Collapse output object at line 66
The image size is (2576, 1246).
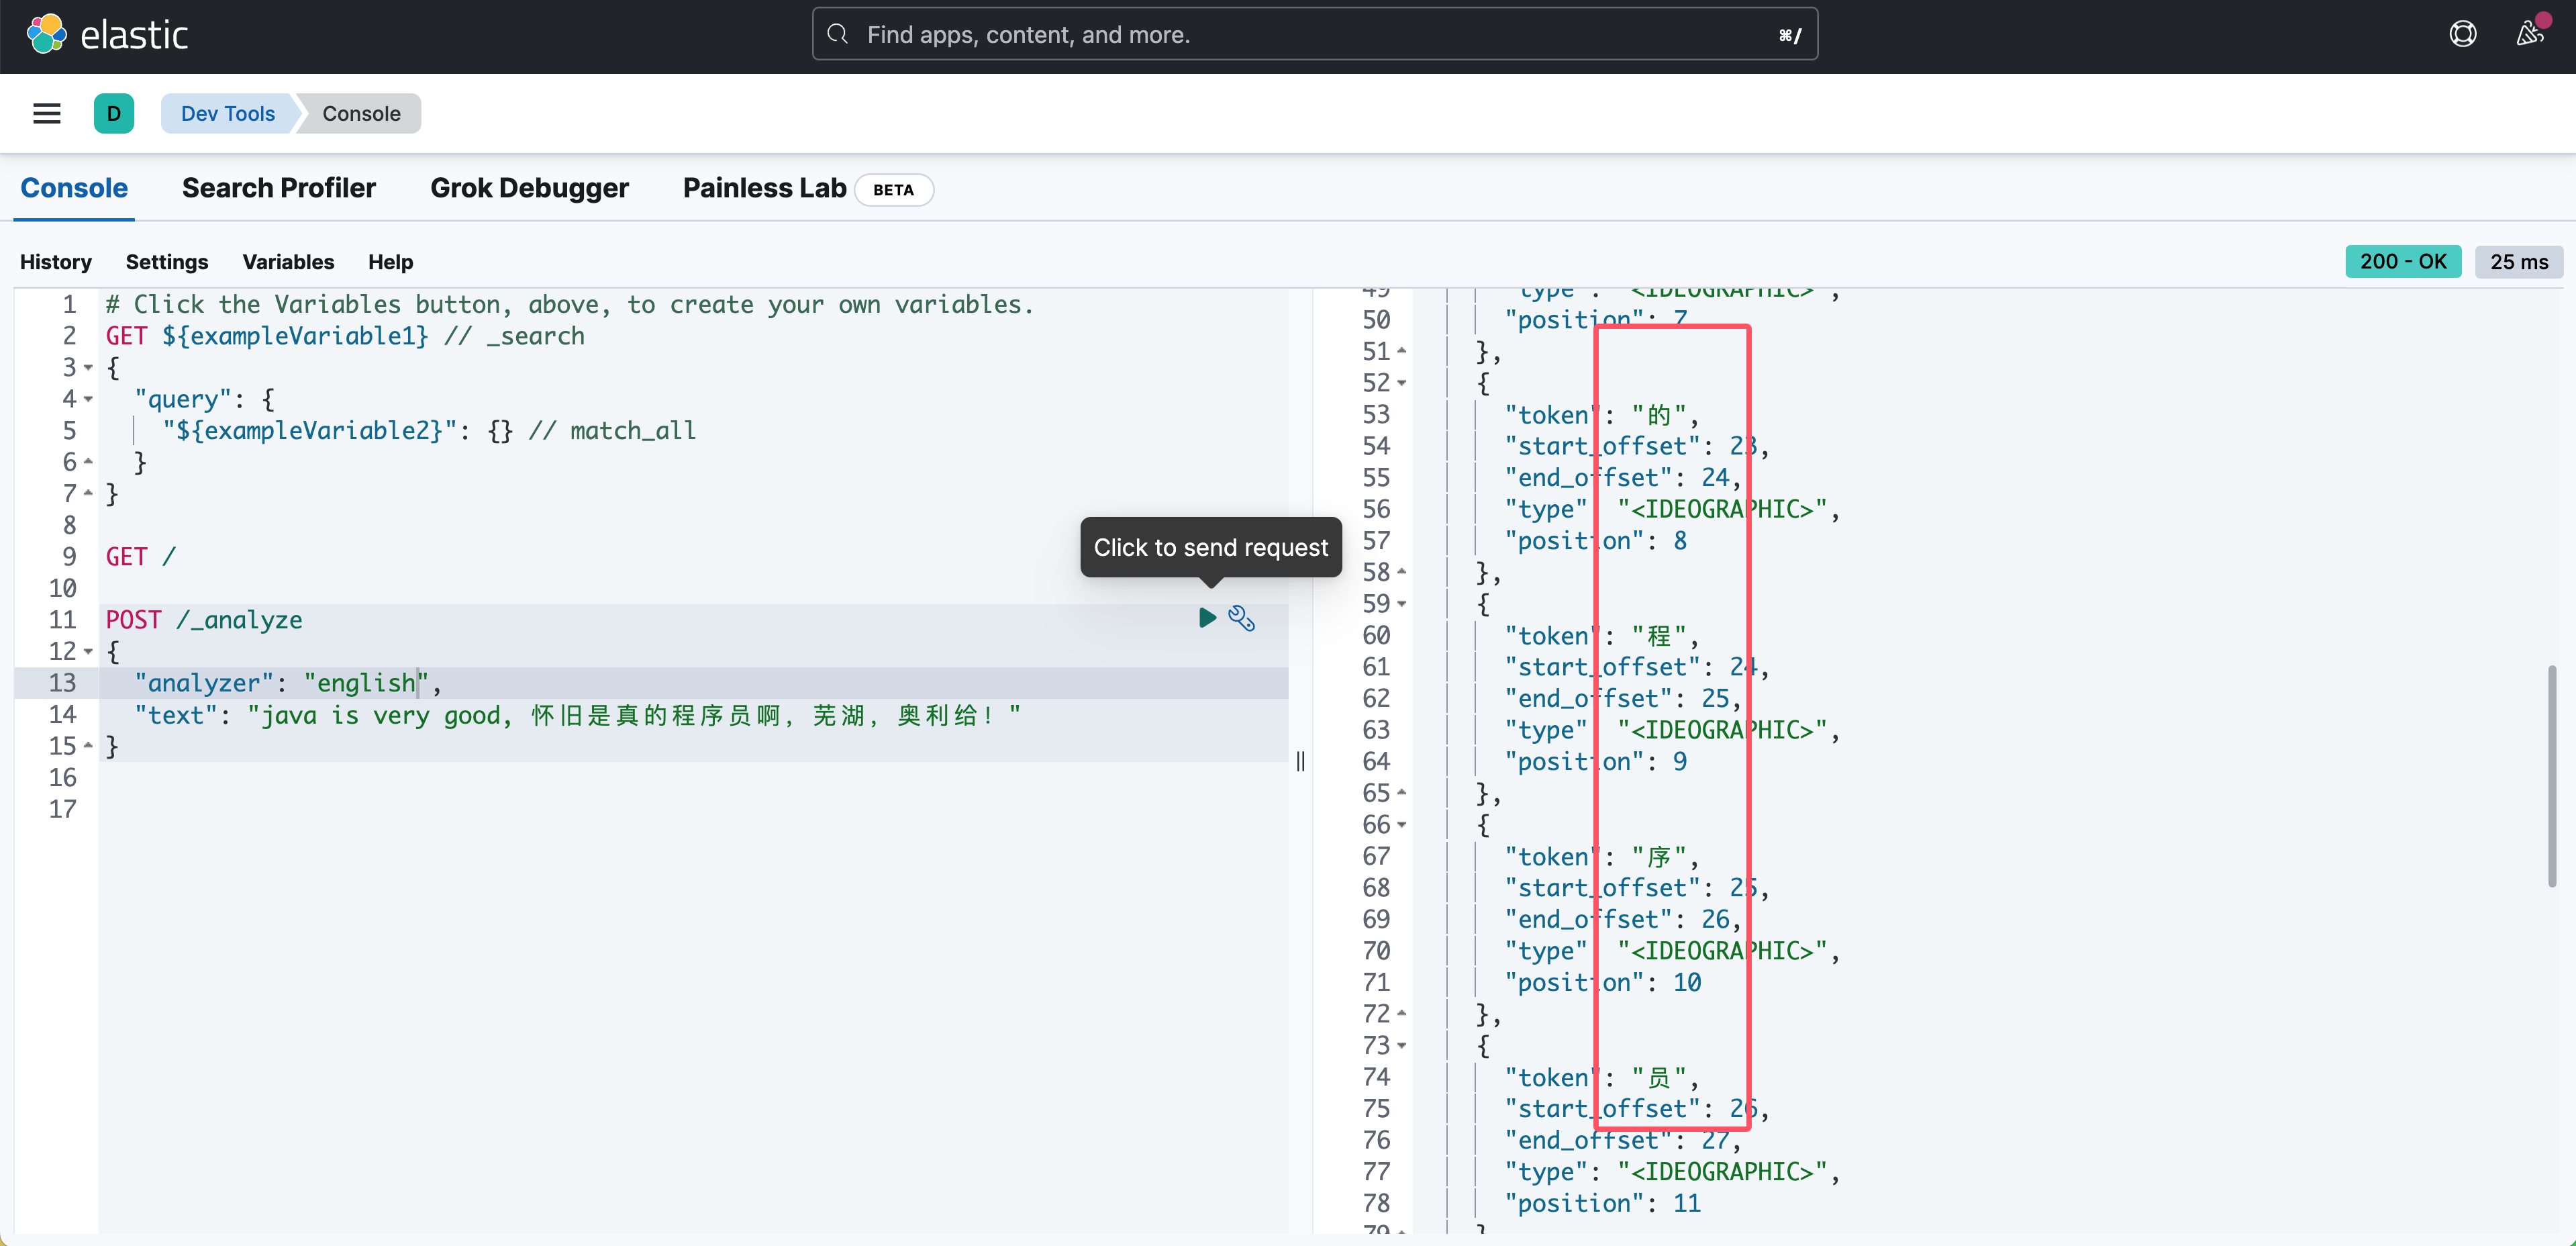[1401, 825]
